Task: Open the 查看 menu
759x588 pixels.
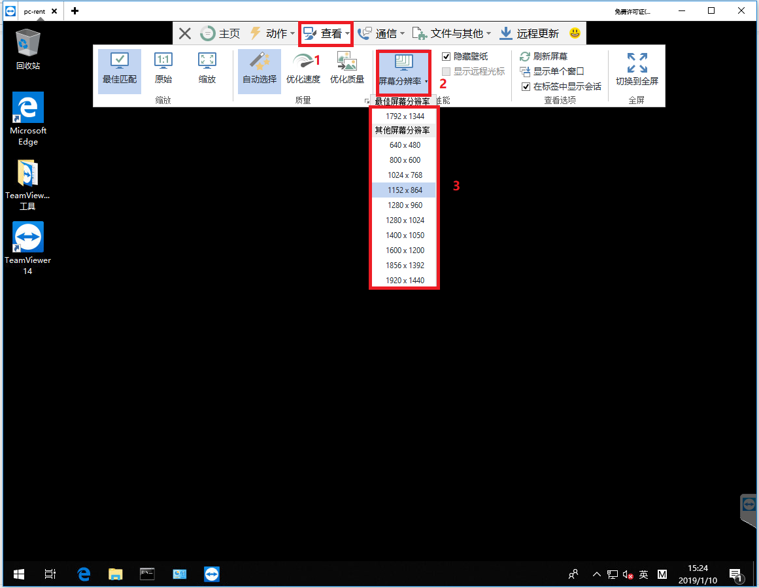Action: (x=326, y=33)
